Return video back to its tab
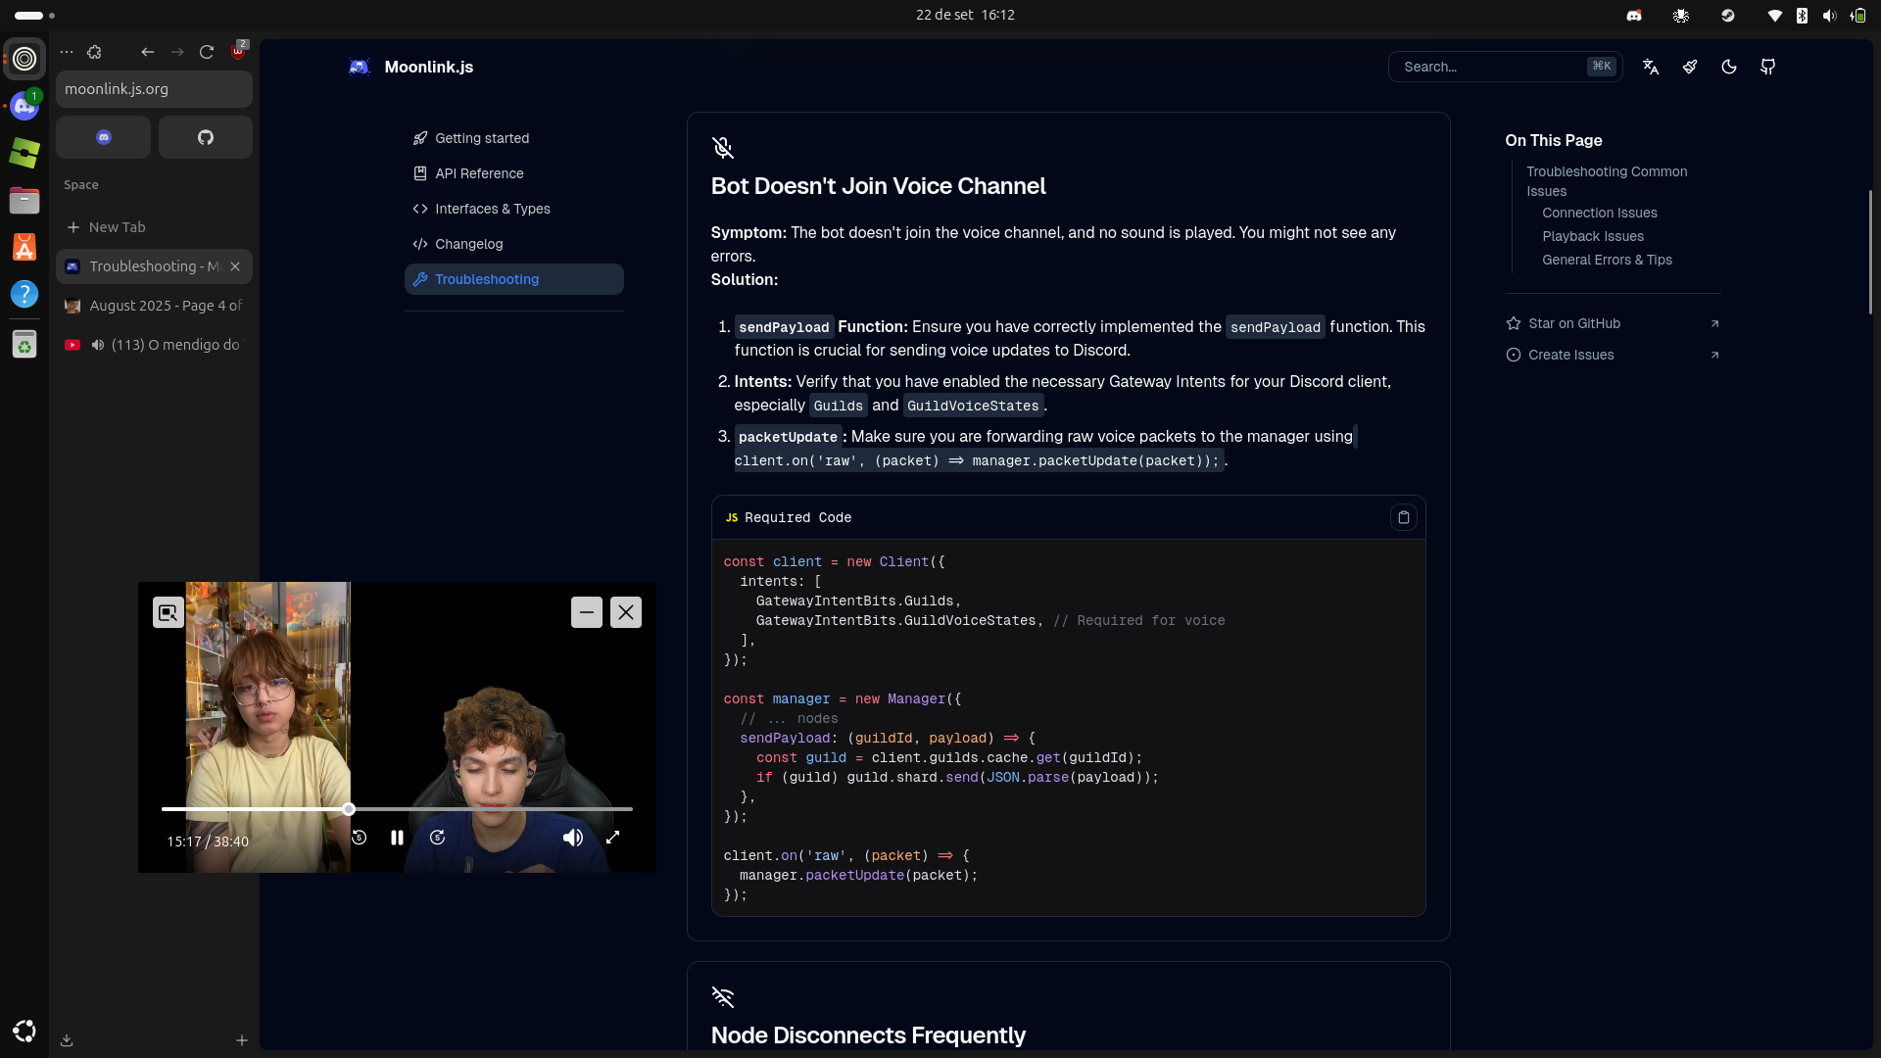Viewport: 1881px width, 1058px height. [169, 612]
